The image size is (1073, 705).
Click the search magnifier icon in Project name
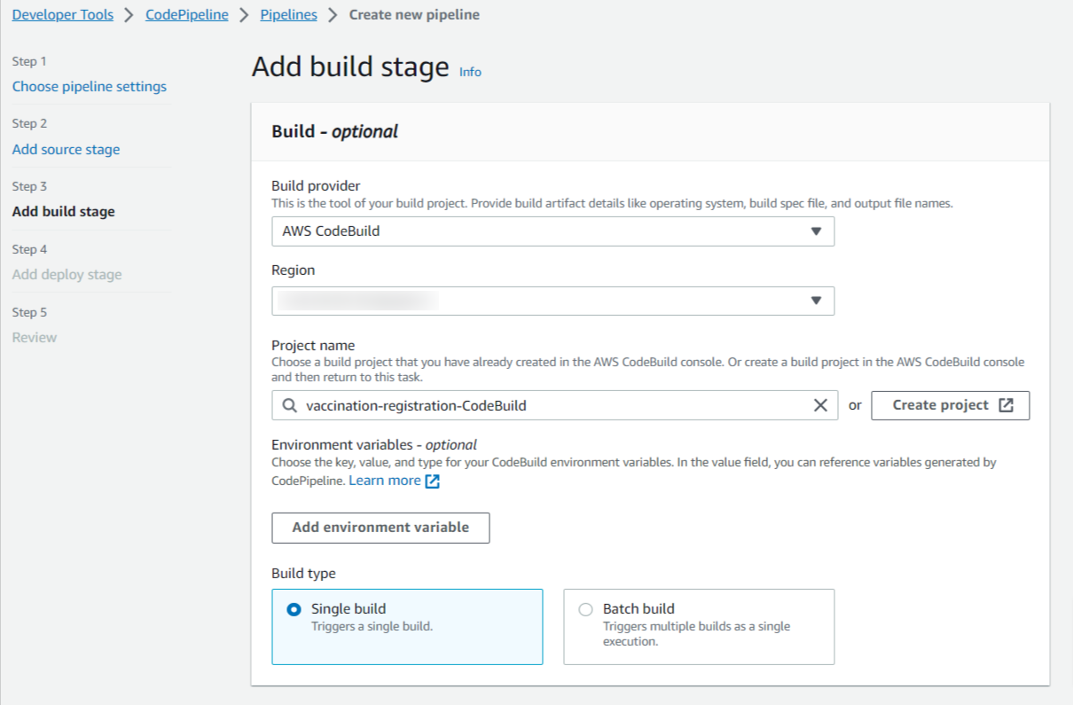pos(289,405)
